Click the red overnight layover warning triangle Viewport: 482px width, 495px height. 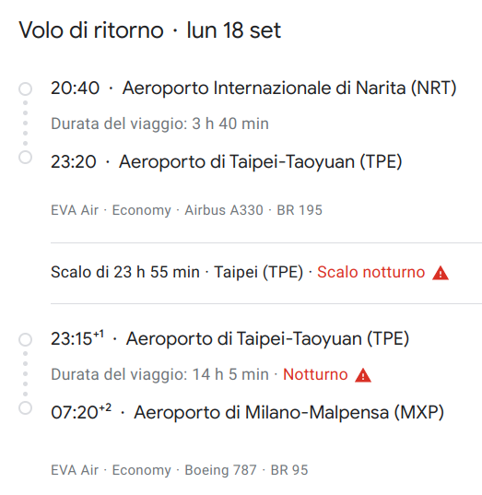(x=441, y=273)
